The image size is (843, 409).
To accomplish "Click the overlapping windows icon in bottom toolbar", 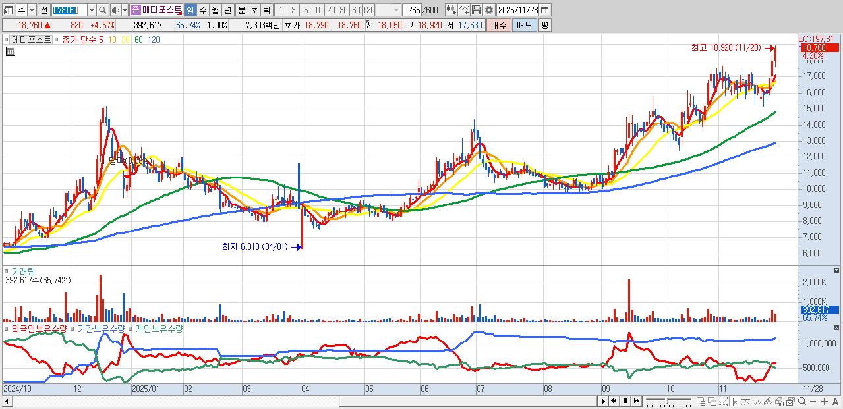I will coord(712,402).
